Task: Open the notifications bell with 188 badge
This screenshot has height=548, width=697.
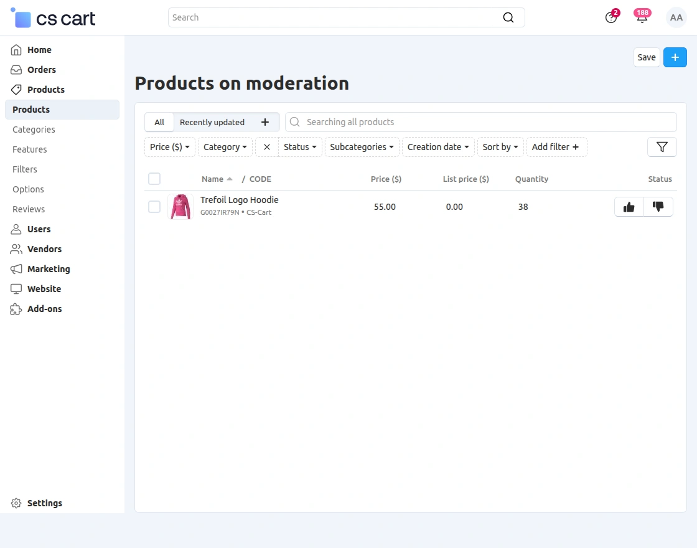Action: coord(642,17)
